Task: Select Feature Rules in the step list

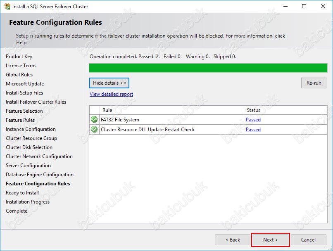Action: tap(20, 120)
